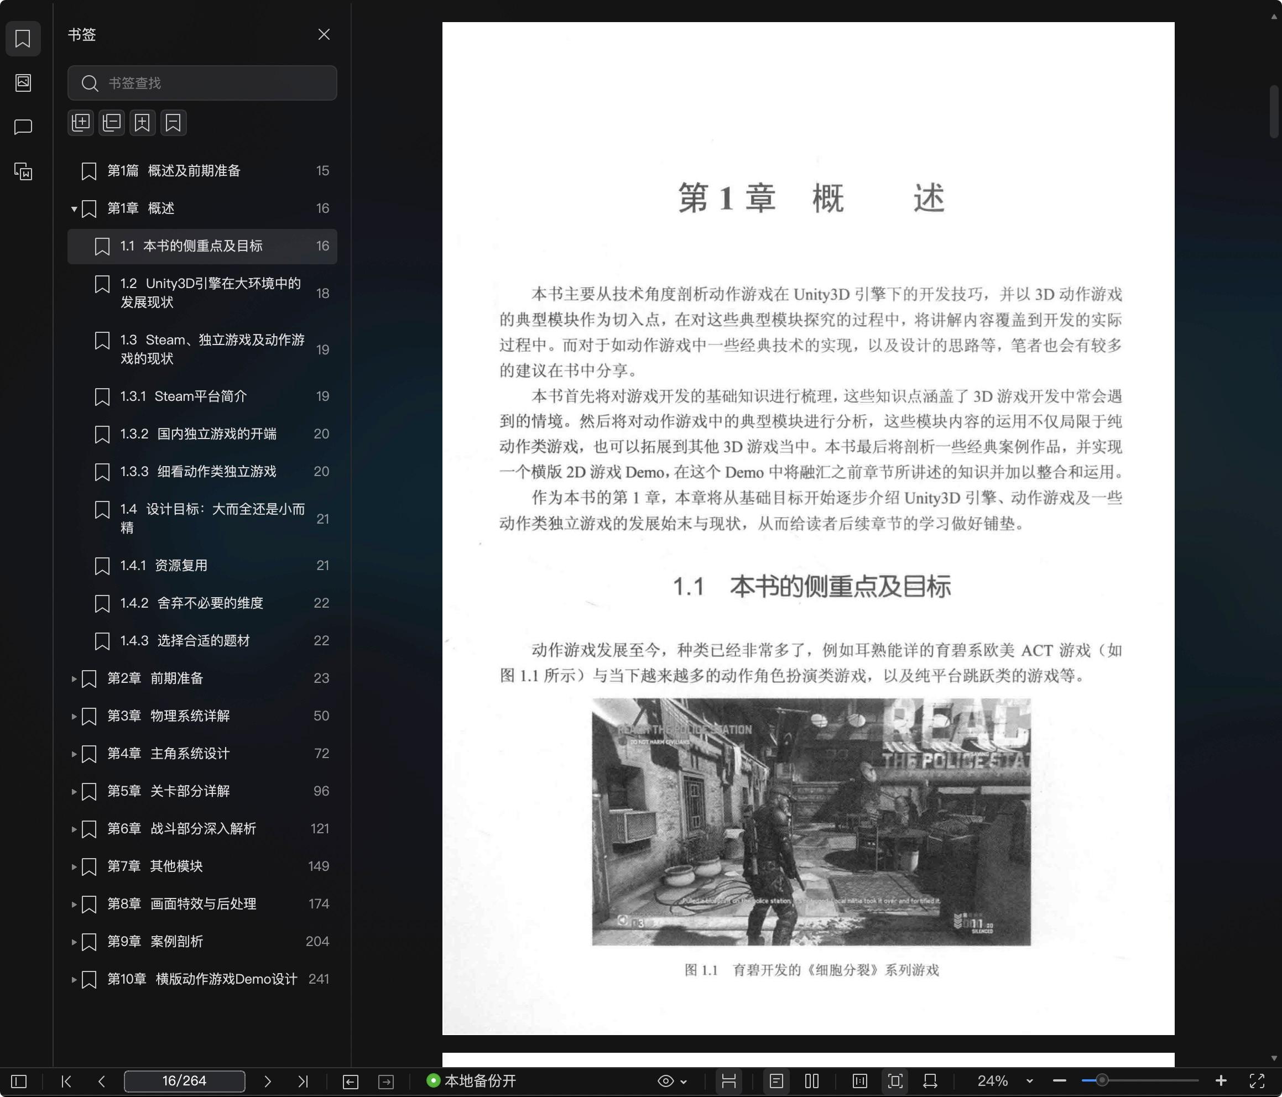This screenshot has width=1282, height=1097.
Task: Expand the 第10章 横版动作游戏Demo设计 bookmark
Action: pos(74,979)
